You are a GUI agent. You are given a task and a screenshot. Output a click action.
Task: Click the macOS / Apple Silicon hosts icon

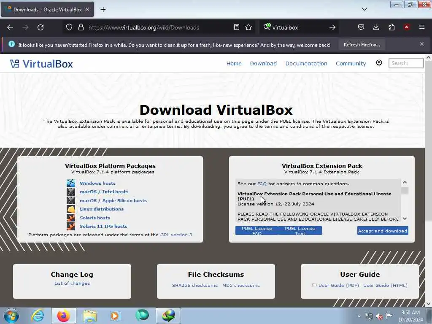coord(71,200)
